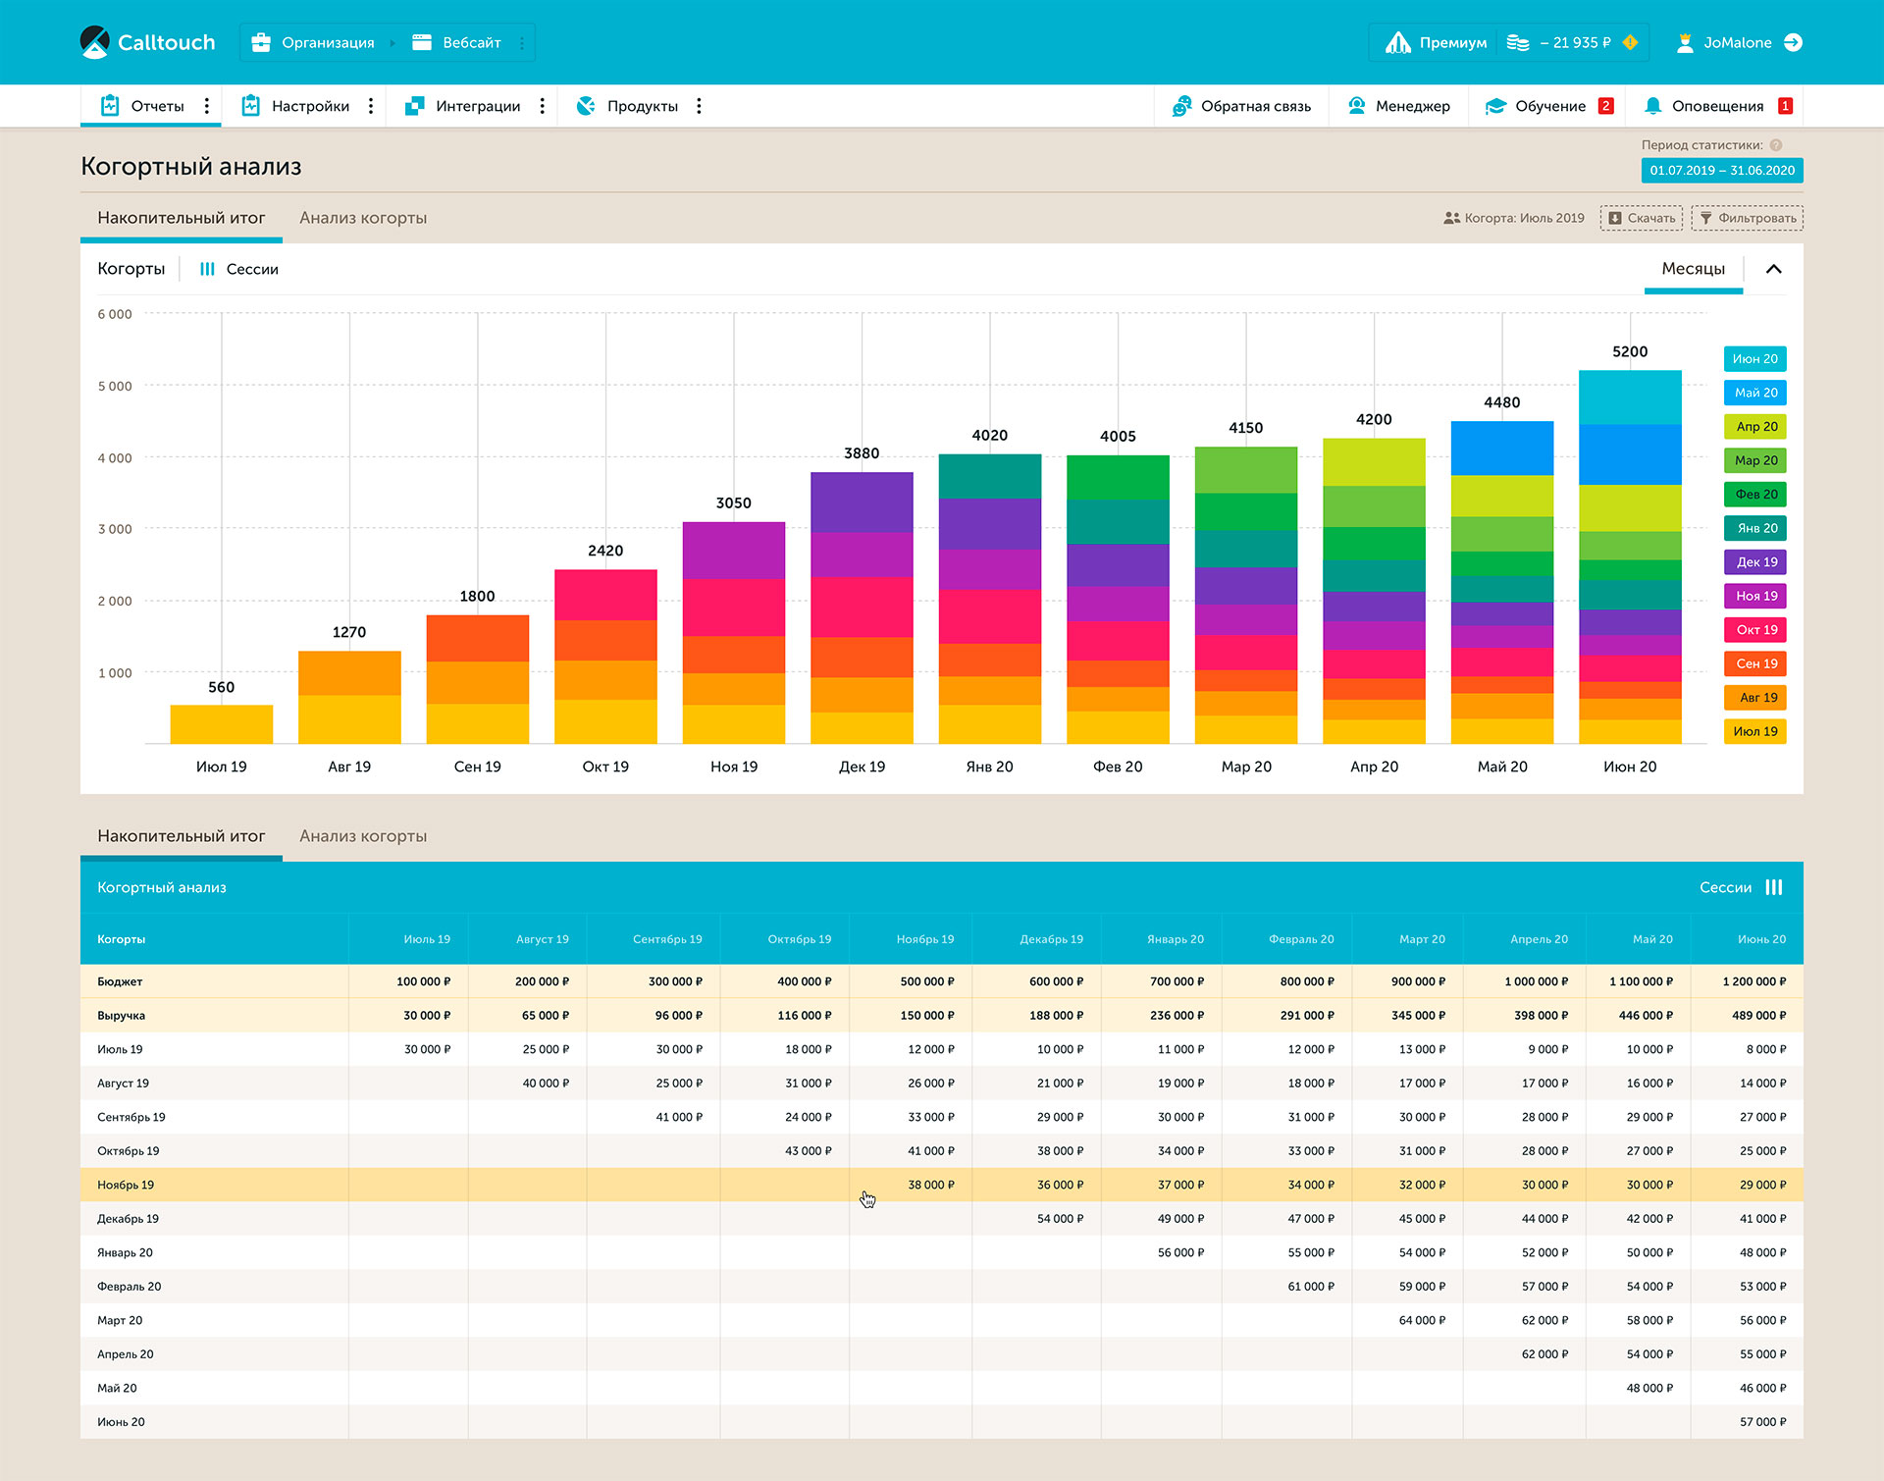The height and width of the screenshot is (1481, 1884).
Task: Toggle the Дек 19 legend series
Action: point(1754,562)
